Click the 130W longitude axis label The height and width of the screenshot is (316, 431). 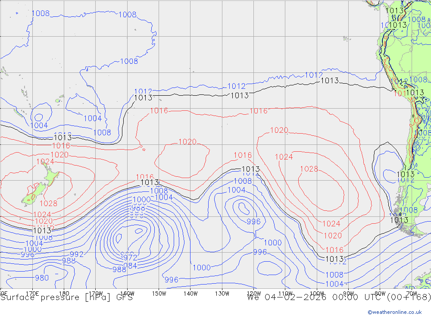[222, 294]
